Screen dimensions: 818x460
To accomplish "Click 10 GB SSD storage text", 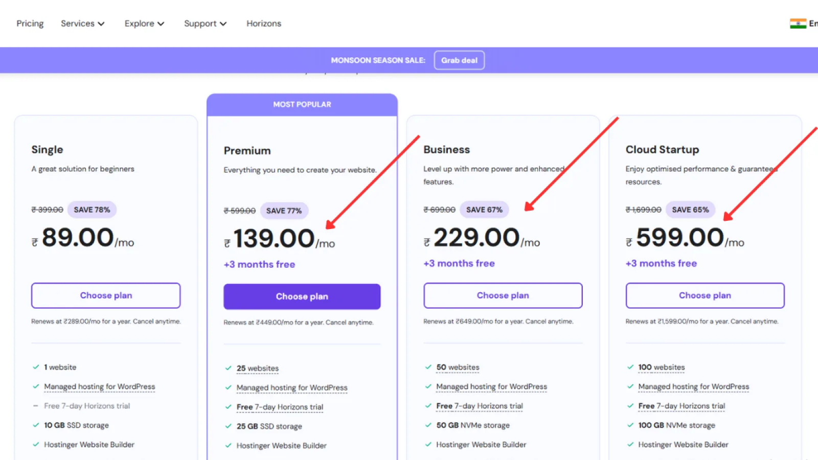I will pyautogui.click(x=77, y=425).
